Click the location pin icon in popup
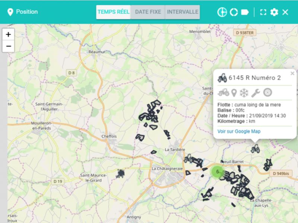Image resolution: width=298 pixels, height=223 pixels. (x=234, y=93)
